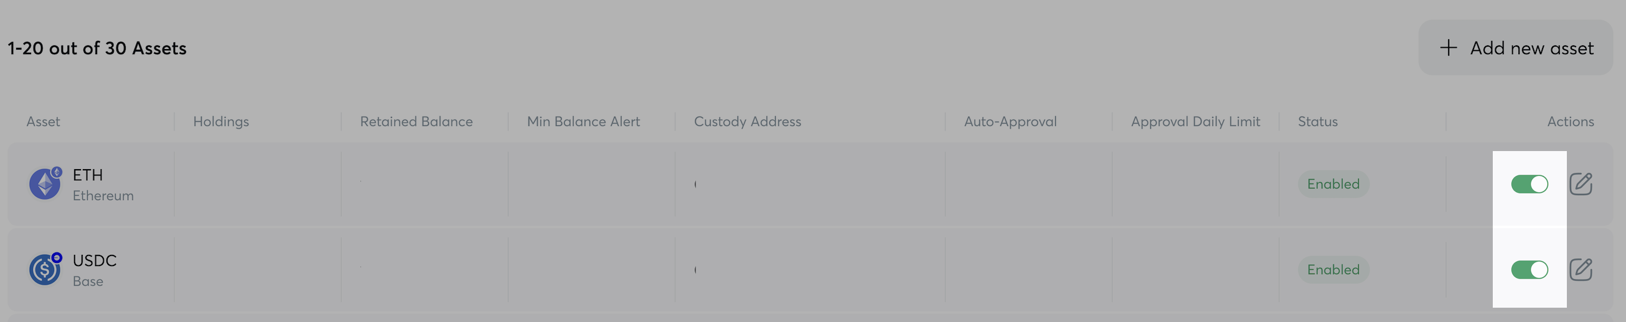The width and height of the screenshot is (1626, 322).
Task: Click the Status column header
Action: [x=1317, y=122]
